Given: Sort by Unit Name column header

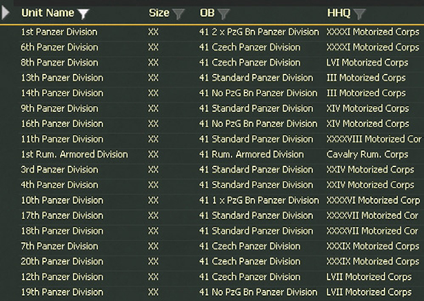Looking at the screenshot, I should (x=48, y=13).
